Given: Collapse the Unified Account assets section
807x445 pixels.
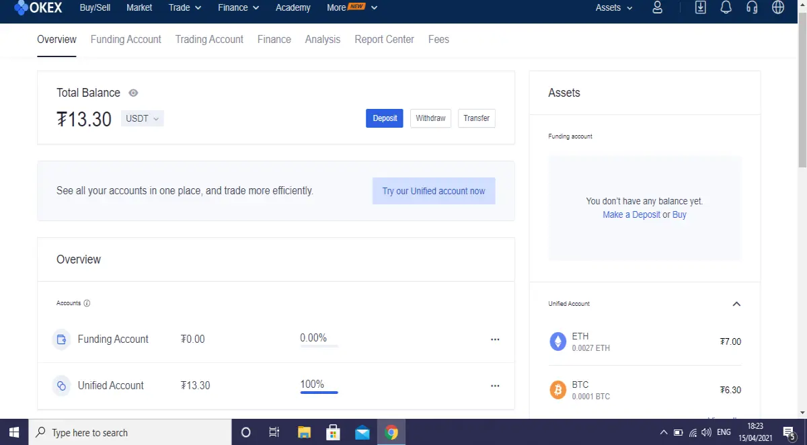Looking at the screenshot, I should click(736, 304).
